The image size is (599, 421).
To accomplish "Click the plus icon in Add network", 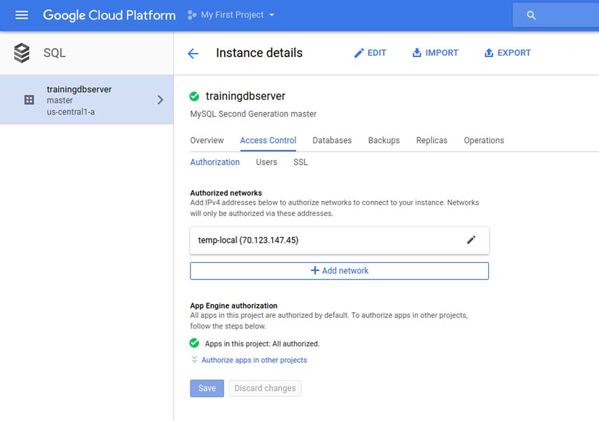I will point(315,271).
